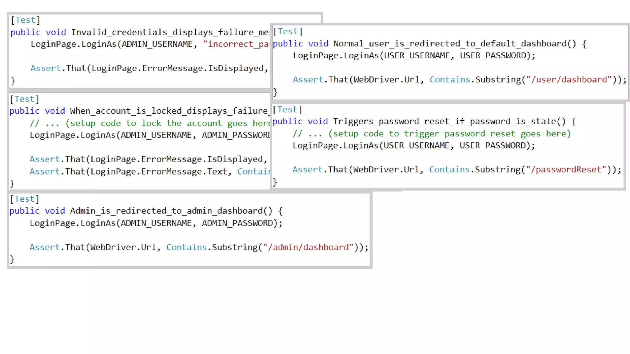The height and width of the screenshot is (354, 630).
Task: Click the [Test] attribute above Triggers_password_reset test
Action: (x=287, y=110)
